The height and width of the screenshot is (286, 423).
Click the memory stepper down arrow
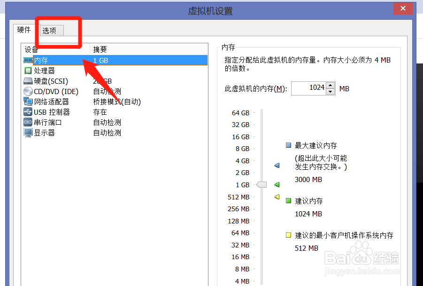point(330,91)
